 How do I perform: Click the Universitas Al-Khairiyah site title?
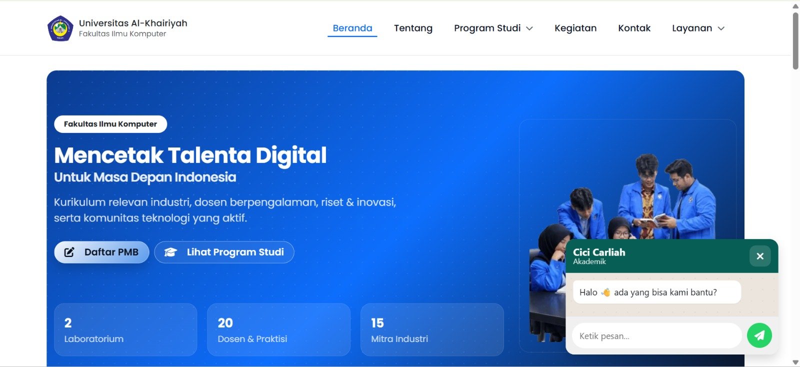133,23
